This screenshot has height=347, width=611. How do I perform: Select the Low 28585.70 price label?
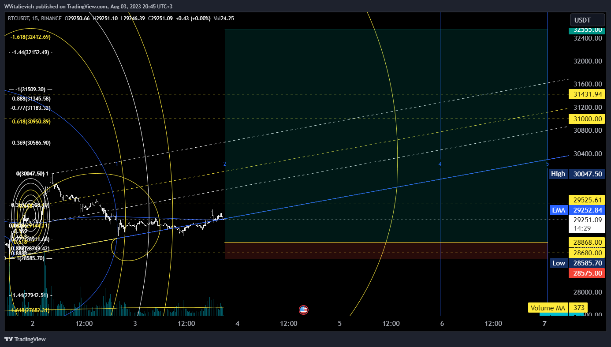(x=577, y=263)
